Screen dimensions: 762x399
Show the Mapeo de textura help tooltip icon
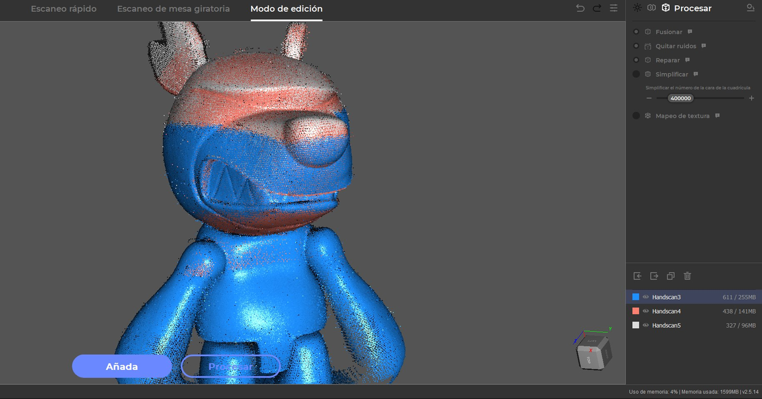pos(717,116)
